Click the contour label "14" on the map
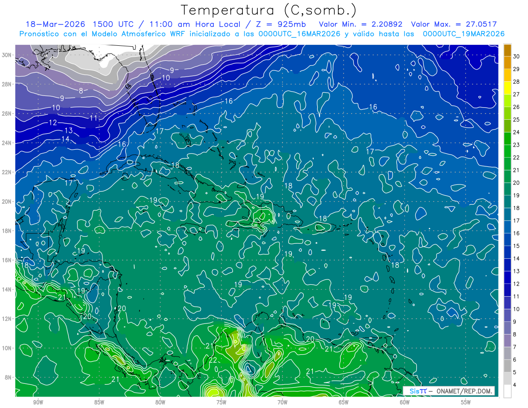The height and width of the screenshot is (408, 528). pyautogui.click(x=65, y=139)
